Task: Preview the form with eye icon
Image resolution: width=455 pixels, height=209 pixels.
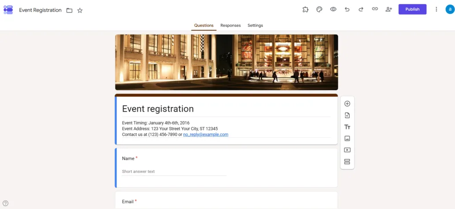Action: coord(333,9)
